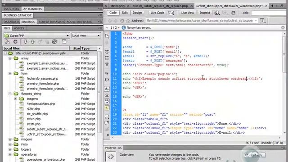The image size is (288, 162).
Task: Toggle Live Code mode
Action: [x=157, y=13]
